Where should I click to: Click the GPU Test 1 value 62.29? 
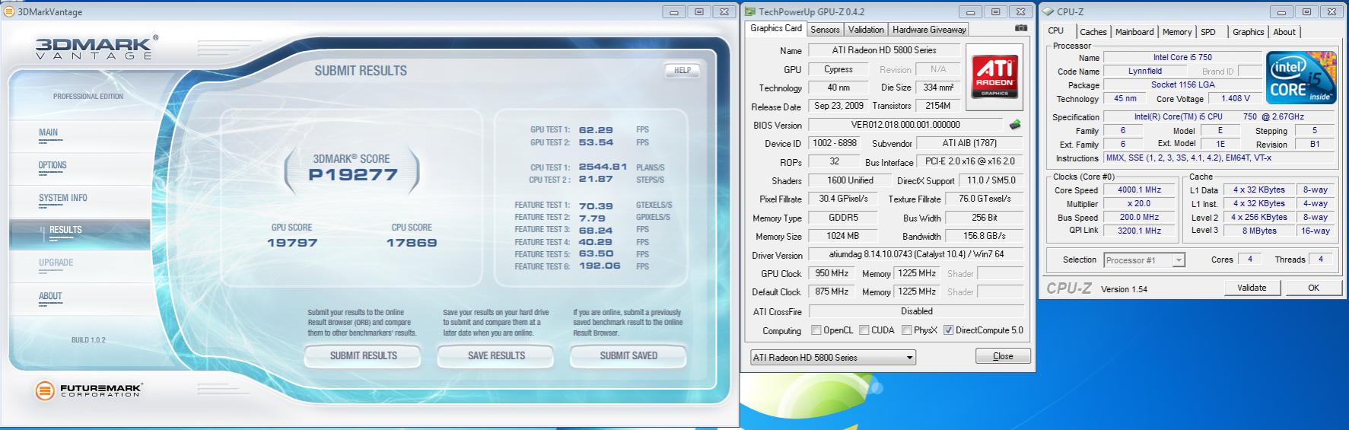tap(596, 130)
